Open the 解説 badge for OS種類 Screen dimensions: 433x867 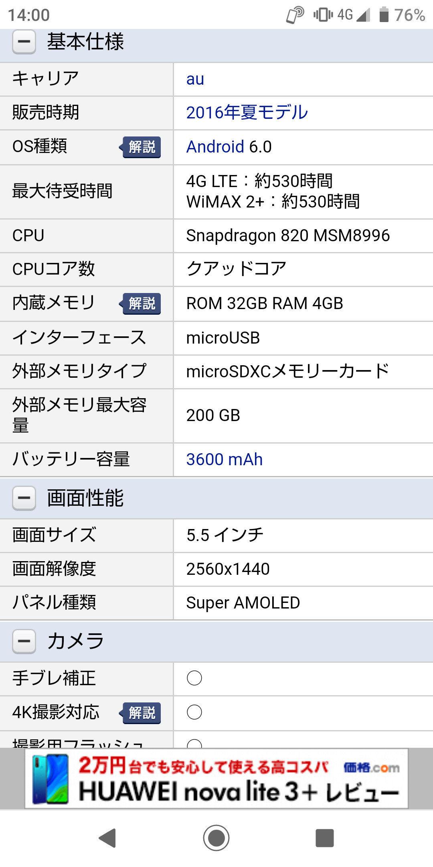[x=142, y=147]
